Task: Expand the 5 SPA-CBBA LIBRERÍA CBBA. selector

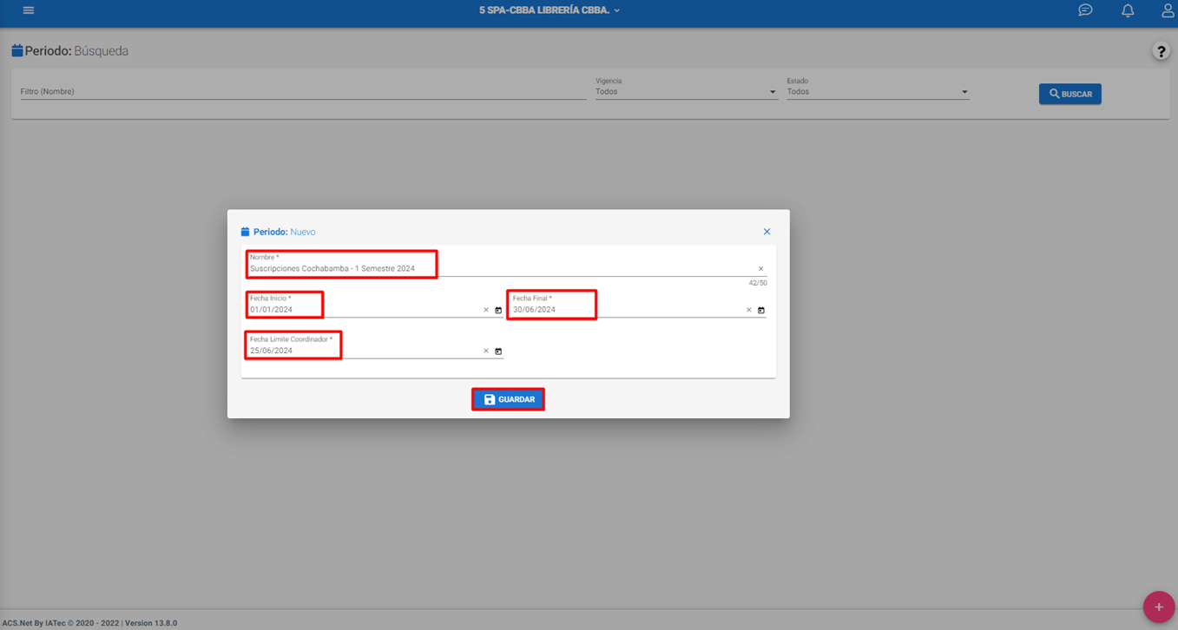Action: [550, 10]
